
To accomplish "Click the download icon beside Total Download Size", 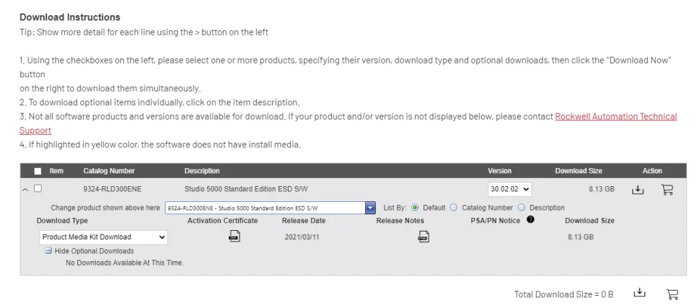I will click(x=639, y=293).
